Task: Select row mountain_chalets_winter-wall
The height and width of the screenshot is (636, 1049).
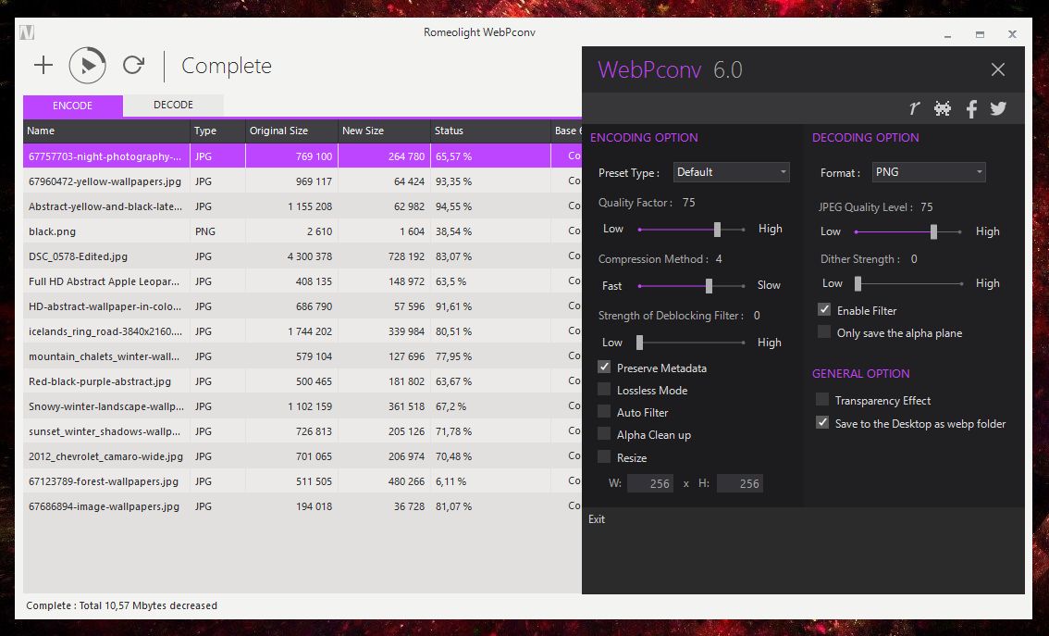Action: click(x=302, y=356)
